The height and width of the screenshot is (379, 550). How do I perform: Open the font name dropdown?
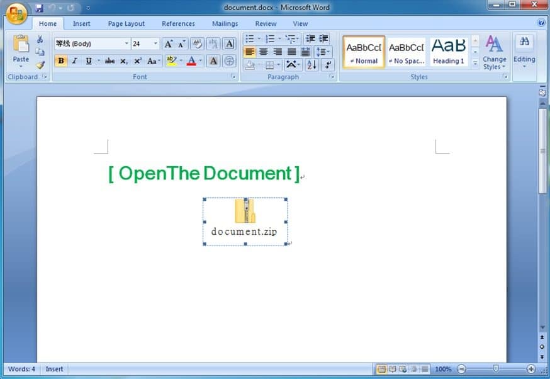(126, 44)
